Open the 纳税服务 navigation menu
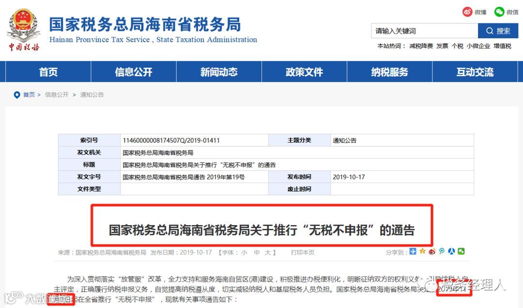 tap(389, 72)
